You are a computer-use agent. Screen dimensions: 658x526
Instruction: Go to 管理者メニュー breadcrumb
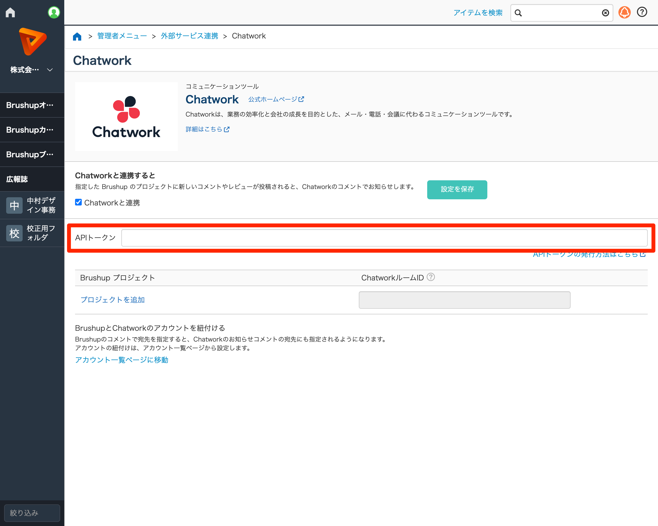[122, 36]
